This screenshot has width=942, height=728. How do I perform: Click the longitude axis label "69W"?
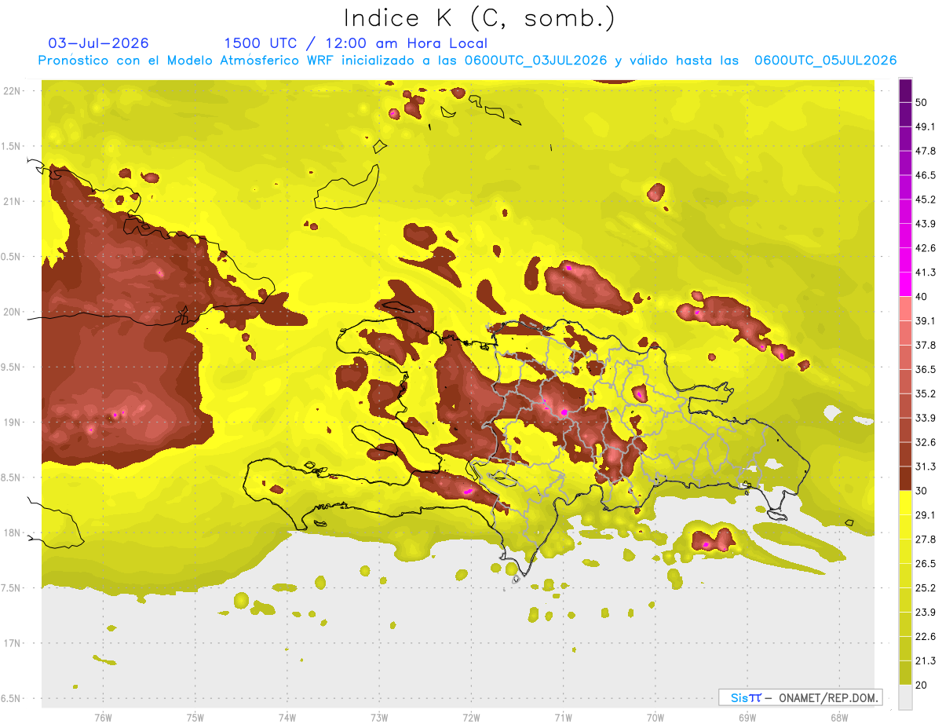click(747, 717)
